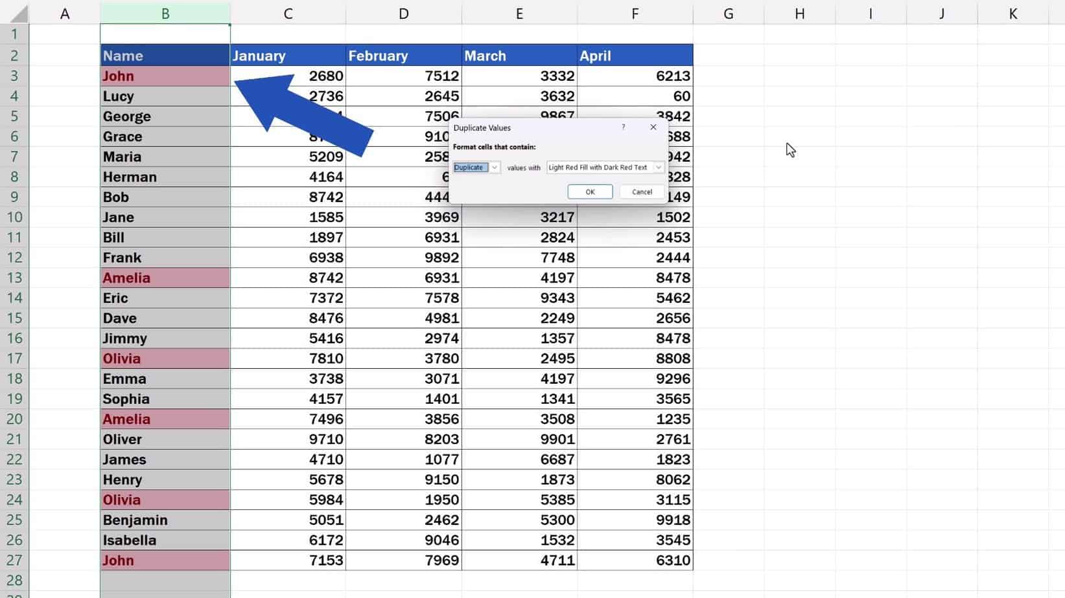Select column F header
The width and height of the screenshot is (1065, 598).
click(635, 12)
